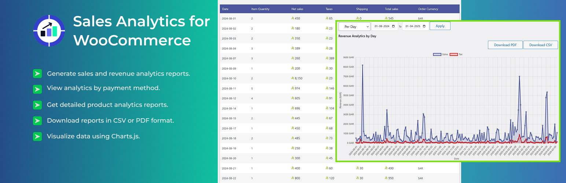Click the Order Currency column header

pos(428,9)
